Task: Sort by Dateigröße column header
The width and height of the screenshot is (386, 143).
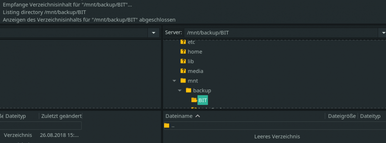Action: coord(342,116)
